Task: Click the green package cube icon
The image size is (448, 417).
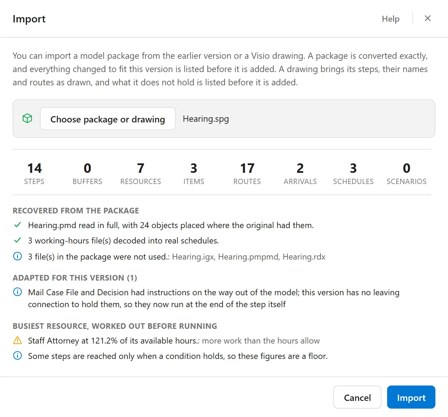Action: (x=27, y=119)
